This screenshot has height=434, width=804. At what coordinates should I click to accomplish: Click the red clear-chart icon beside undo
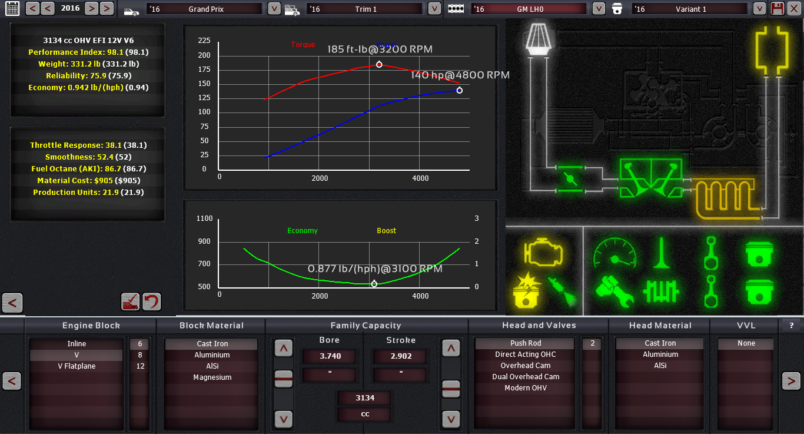pyautogui.click(x=130, y=302)
